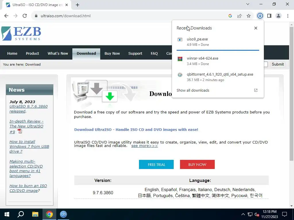This screenshot has width=294, height=220.
Task: Toggle the Chrome downloads toolbar icon
Action: (260, 16)
